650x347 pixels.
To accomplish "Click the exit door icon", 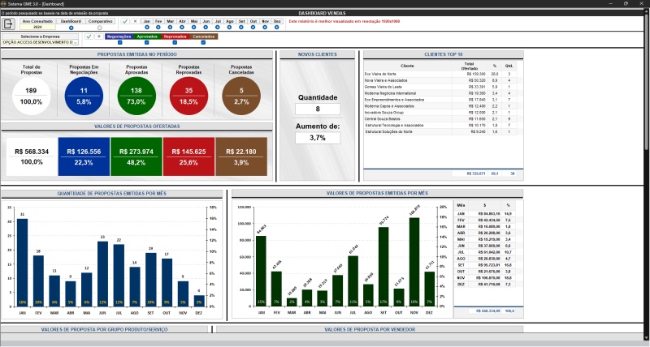I will [10, 24].
